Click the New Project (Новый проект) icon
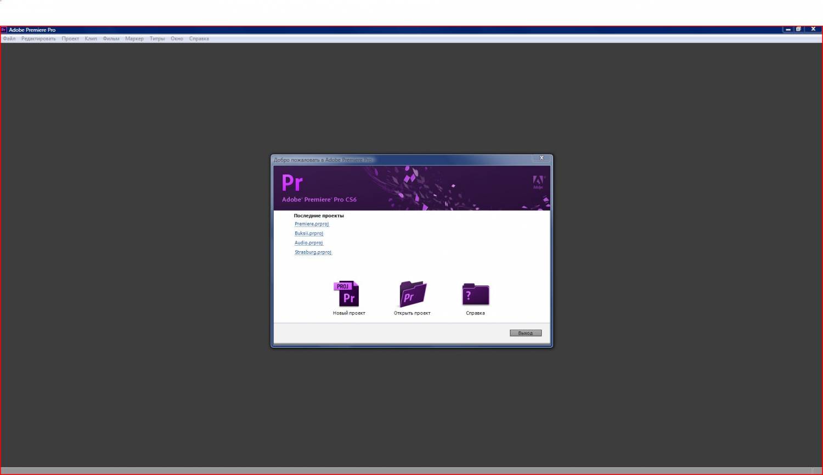 (x=347, y=294)
